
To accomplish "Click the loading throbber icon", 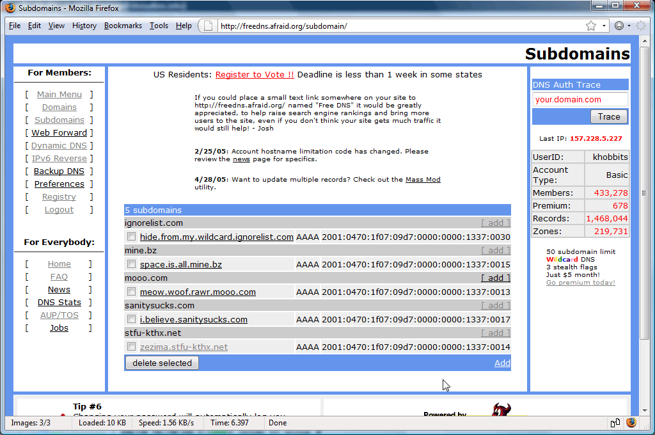I will 641,26.
